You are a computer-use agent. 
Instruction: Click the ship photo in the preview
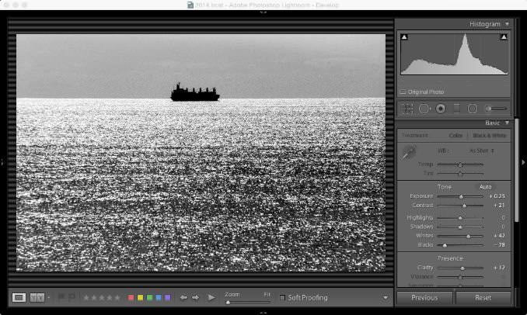pyautogui.click(x=201, y=153)
